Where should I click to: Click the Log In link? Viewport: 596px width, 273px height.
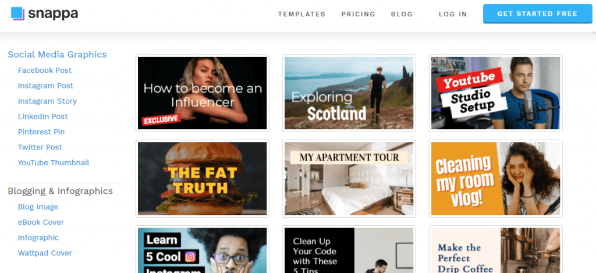coord(453,14)
